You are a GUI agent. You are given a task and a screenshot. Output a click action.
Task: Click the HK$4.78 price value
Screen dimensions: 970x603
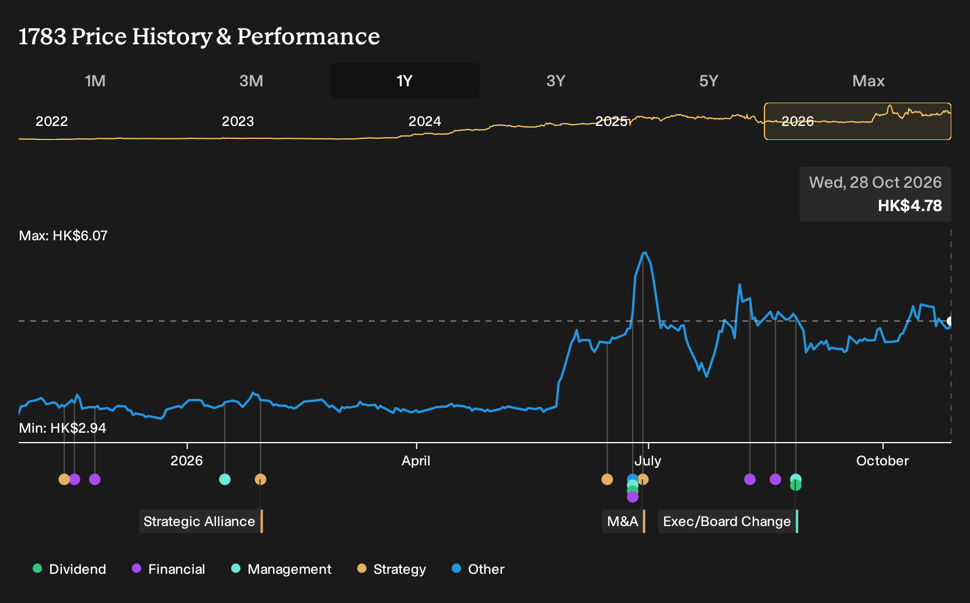pyautogui.click(x=910, y=206)
